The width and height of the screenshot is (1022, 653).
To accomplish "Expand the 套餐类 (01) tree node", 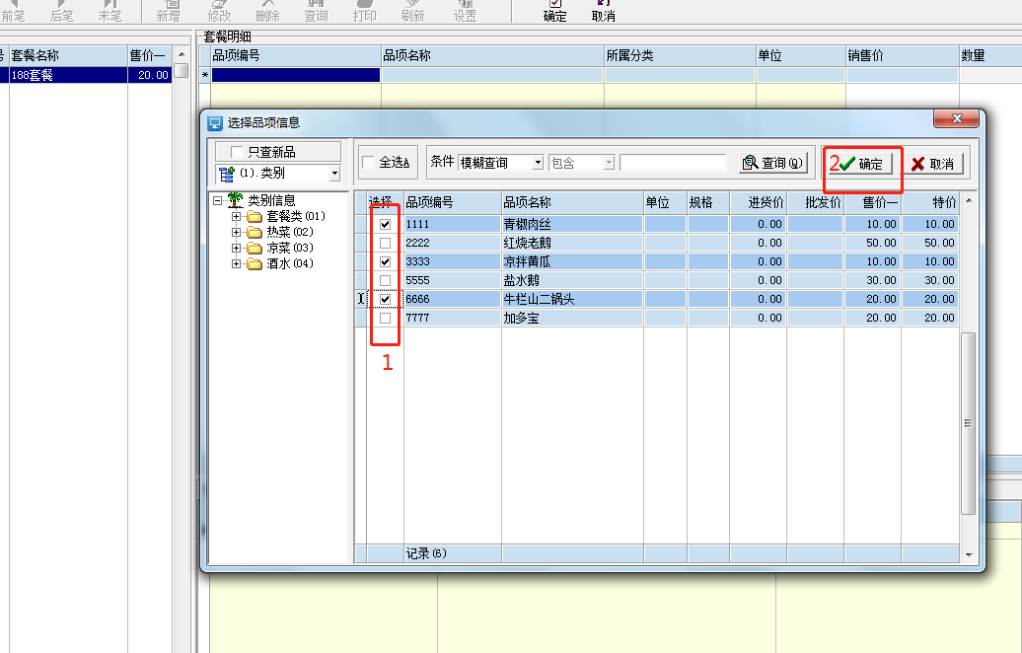I will (237, 216).
